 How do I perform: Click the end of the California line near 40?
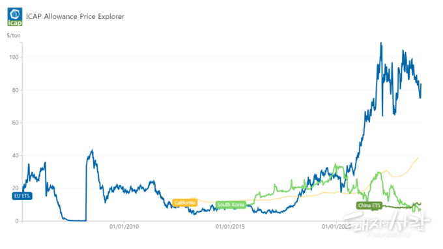click(418, 158)
